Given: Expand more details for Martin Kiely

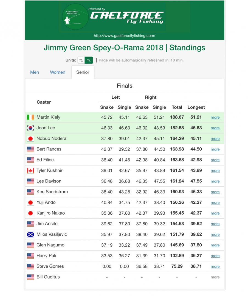Looking at the screenshot, I should [215, 117].
